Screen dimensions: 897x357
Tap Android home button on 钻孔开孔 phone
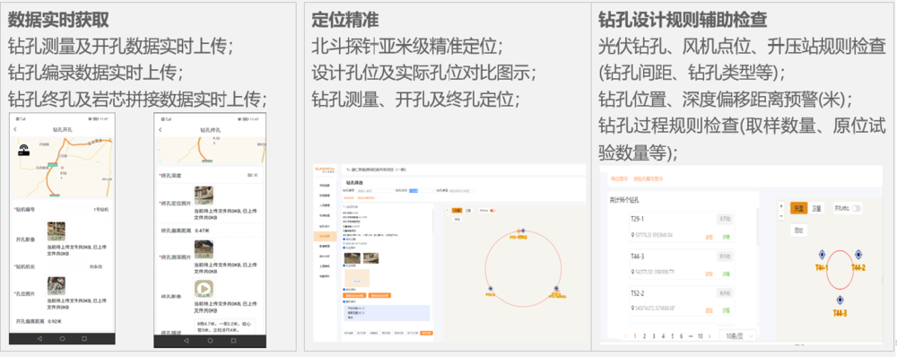[x=63, y=339]
